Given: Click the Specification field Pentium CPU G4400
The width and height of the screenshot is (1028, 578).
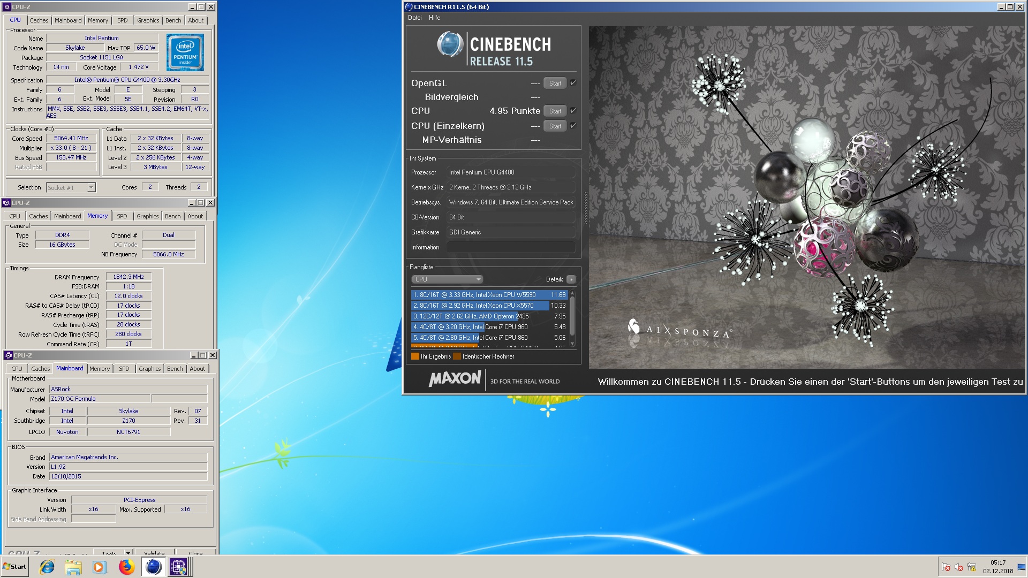Looking at the screenshot, I should [x=127, y=80].
